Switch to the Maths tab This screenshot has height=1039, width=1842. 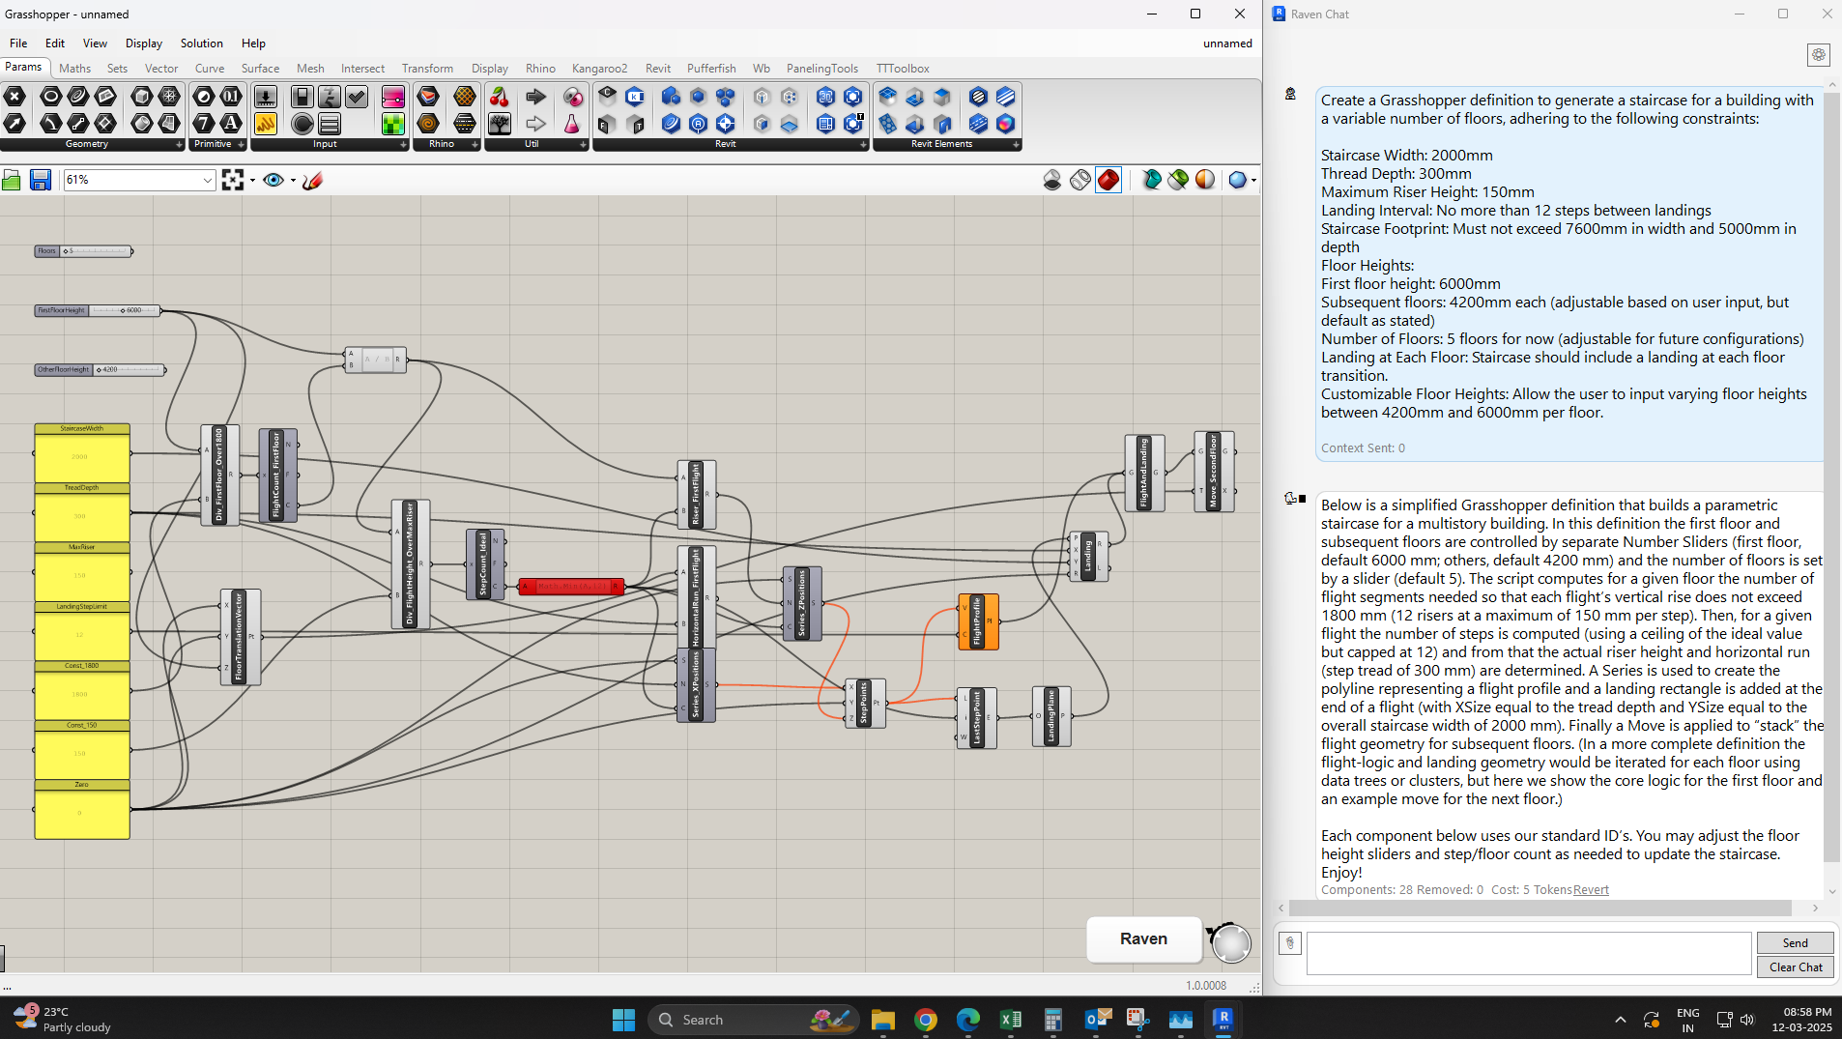pyautogui.click(x=74, y=68)
